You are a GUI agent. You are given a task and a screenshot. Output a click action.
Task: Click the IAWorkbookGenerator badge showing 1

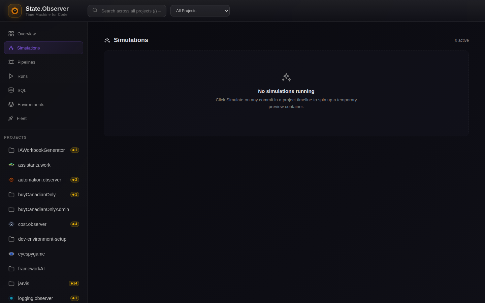point(75,150)
